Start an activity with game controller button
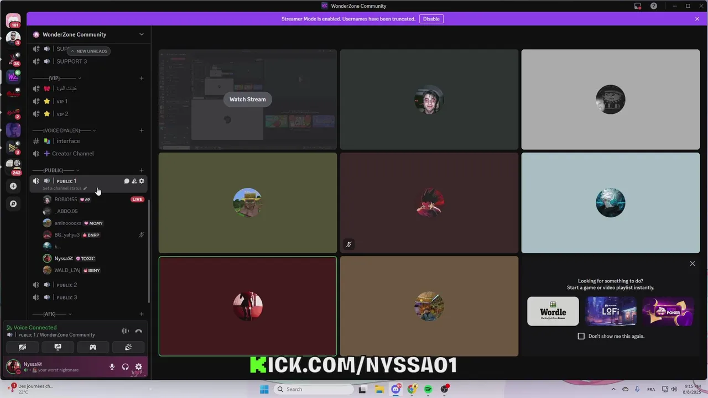This screenshot has width=708, height=398. tap(93, 347)
